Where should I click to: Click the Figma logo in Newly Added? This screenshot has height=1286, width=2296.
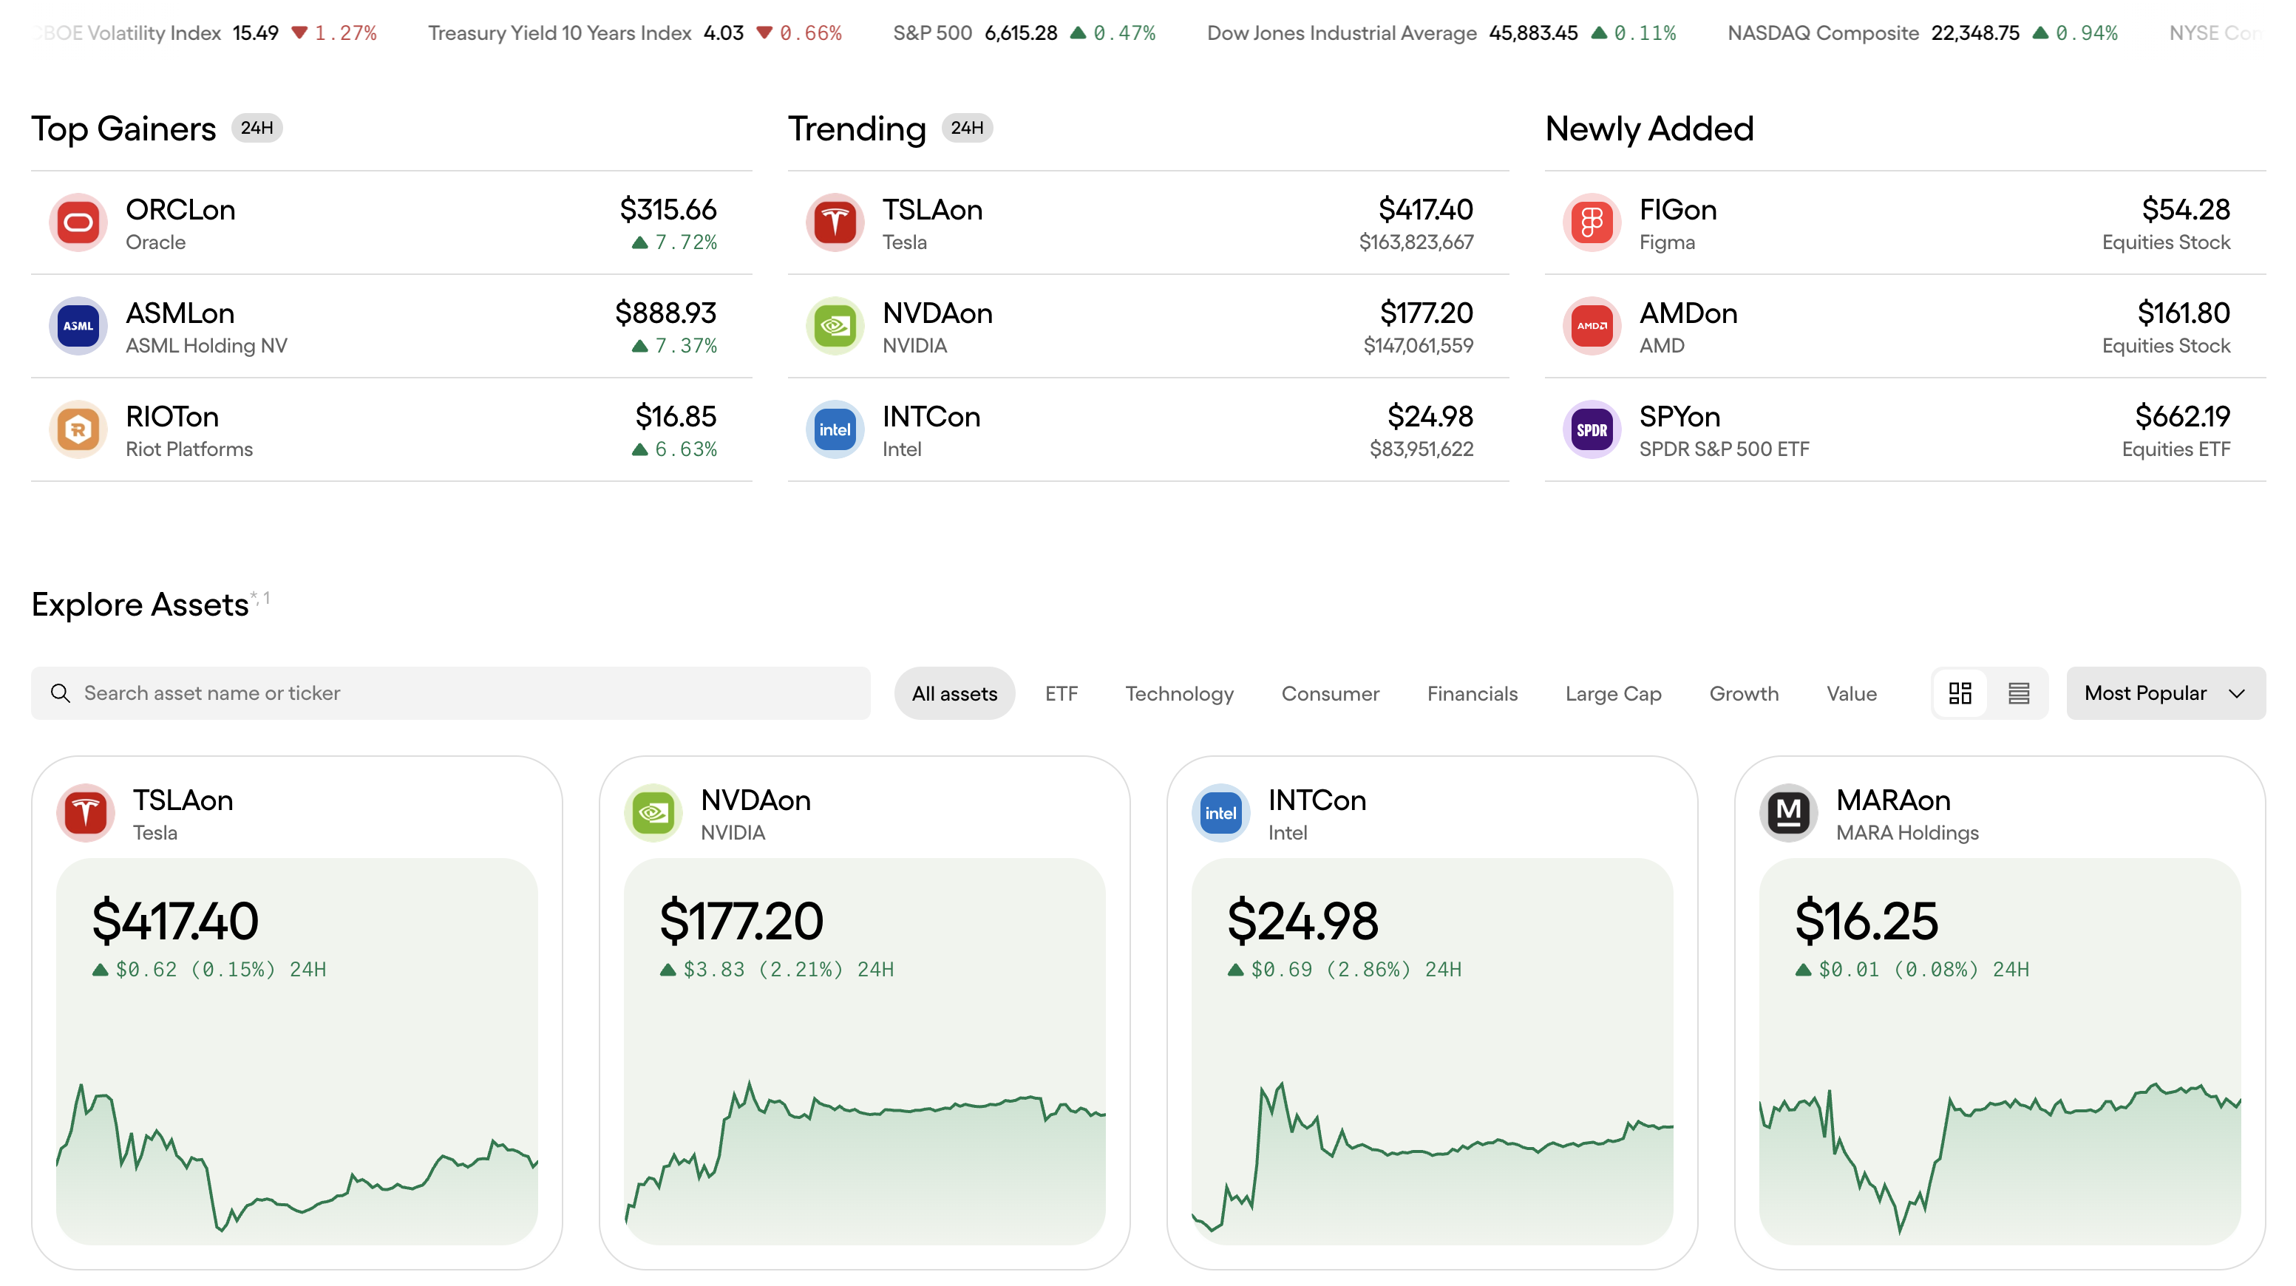click(x=1592, y=222)
